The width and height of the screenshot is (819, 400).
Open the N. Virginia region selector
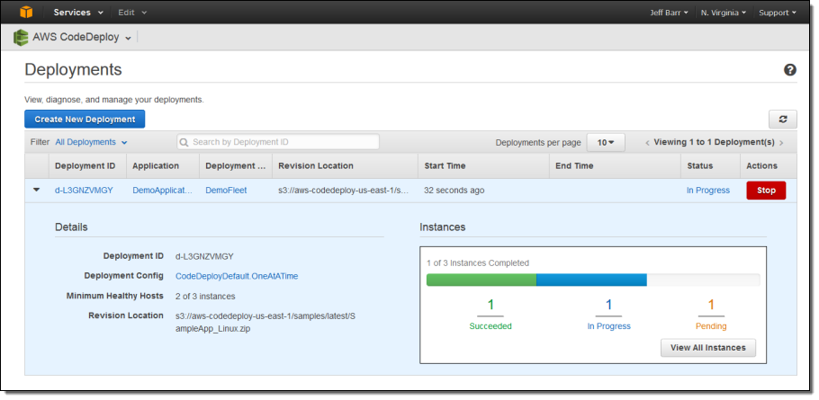[x=724, y=13]
